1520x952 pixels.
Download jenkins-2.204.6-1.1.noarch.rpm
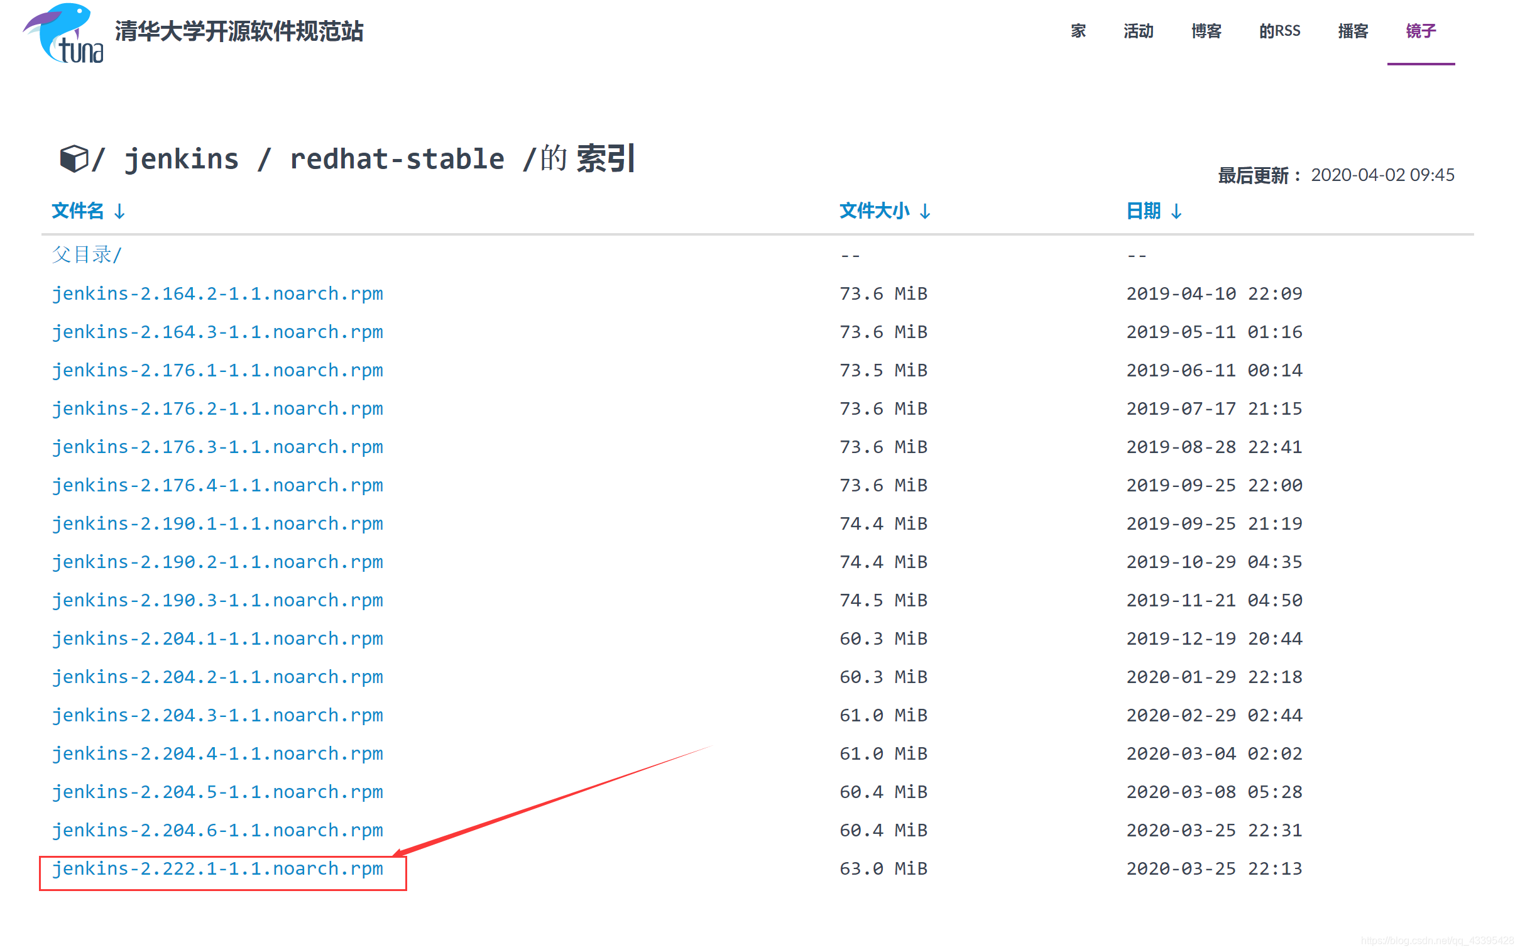coord(217,831)
